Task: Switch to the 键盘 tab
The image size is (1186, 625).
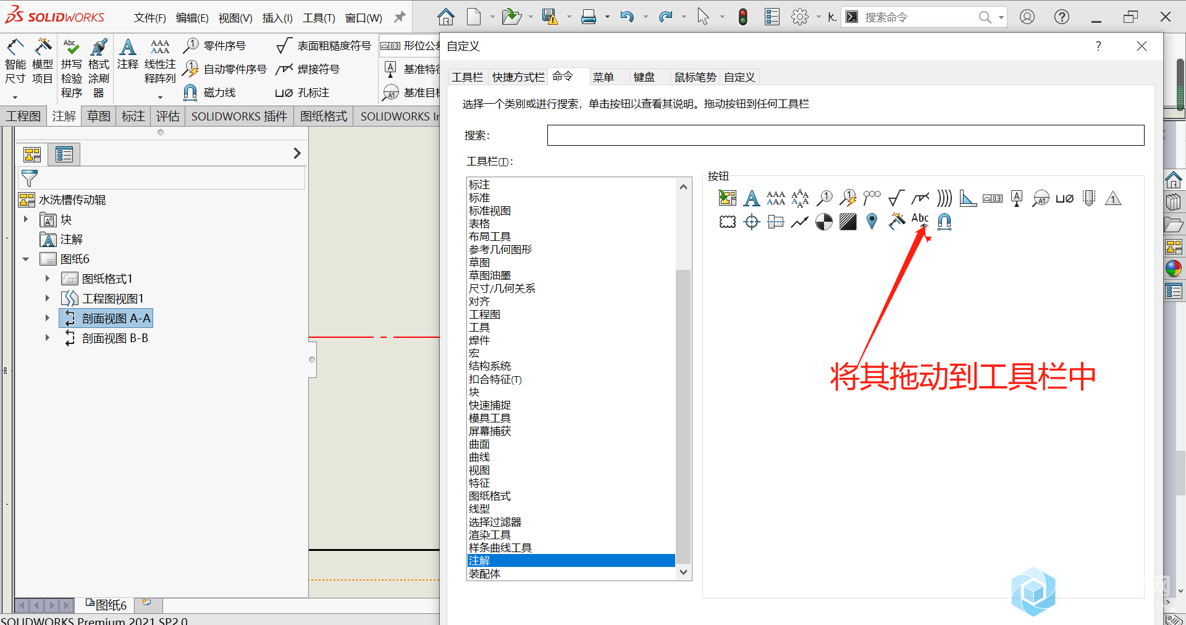Action: [644, 77]
